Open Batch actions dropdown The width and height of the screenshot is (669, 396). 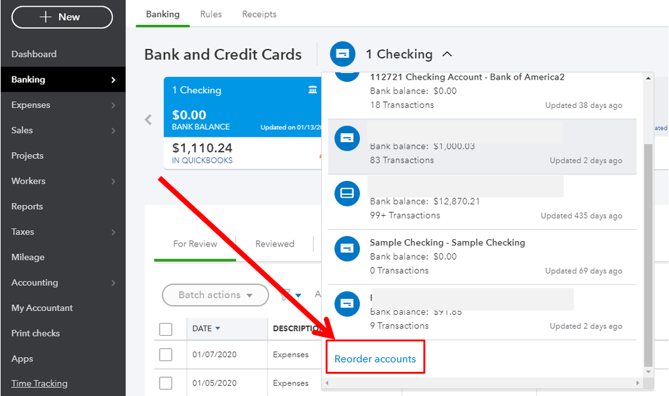coord(215,295)
